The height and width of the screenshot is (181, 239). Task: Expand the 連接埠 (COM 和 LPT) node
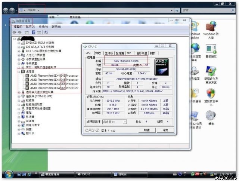click(19, 96)
